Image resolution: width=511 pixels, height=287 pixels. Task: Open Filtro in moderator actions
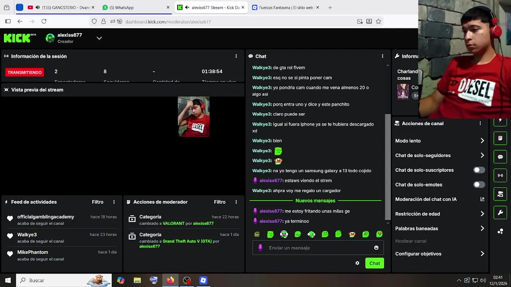[220, 202]
